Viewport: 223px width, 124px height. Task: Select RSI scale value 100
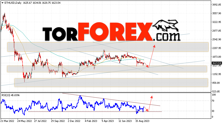point(214,95)
